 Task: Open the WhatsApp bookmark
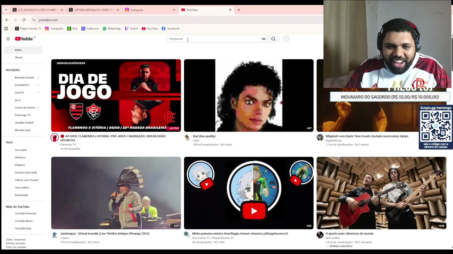coord(112,29)
